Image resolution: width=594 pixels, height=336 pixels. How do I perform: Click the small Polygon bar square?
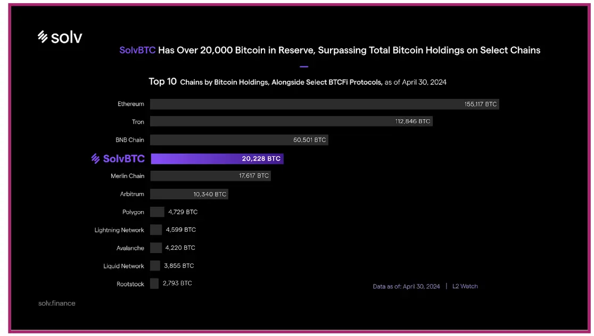[x=157, y=212]
